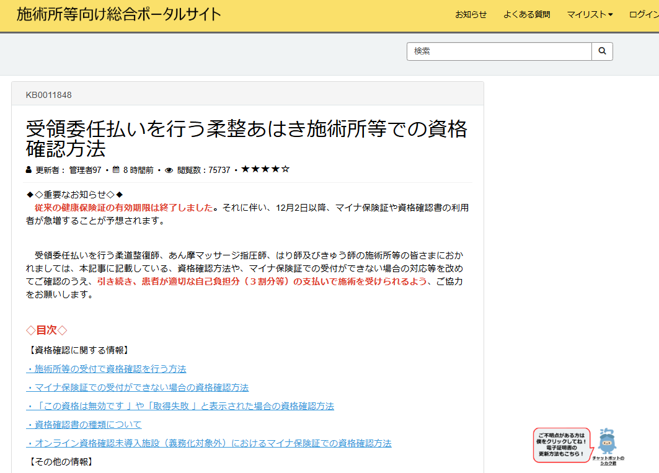Open the オンライン資格確認未導入施設 link
The height and width of the screenshot is (473, 659).
208,443
